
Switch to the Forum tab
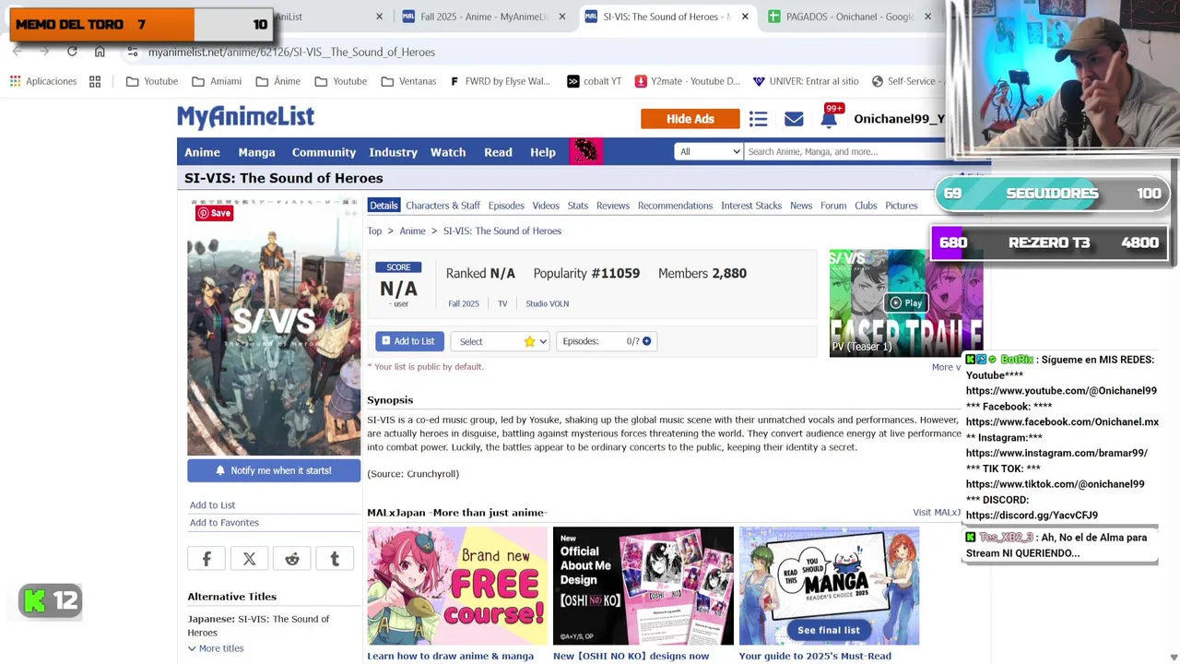(833, 206)
